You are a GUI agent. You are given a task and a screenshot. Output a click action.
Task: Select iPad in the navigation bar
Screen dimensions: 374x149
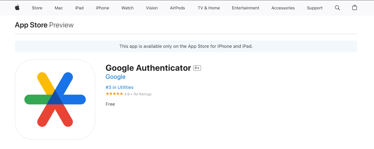(x=79, y=8)
